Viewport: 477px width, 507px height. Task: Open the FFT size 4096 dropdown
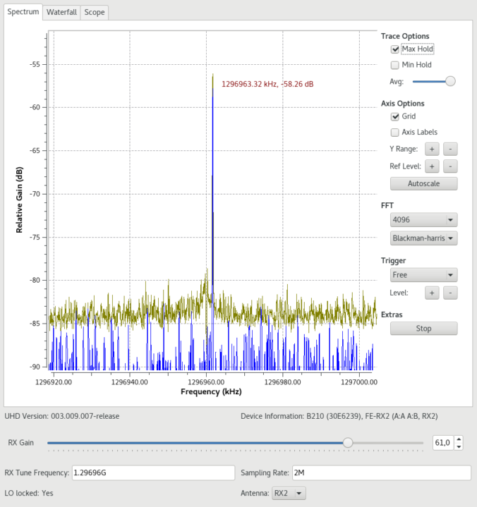(423, 219)
